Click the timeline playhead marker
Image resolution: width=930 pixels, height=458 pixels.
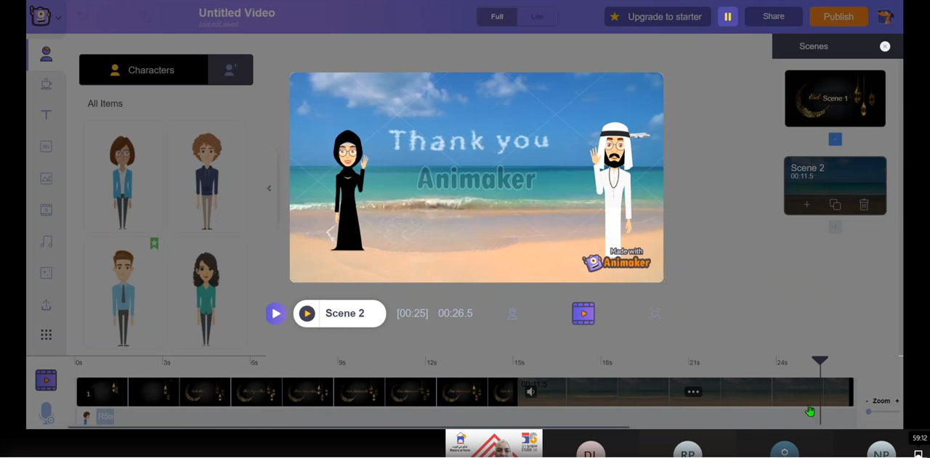pyautogui.click(x=820, y=361)
